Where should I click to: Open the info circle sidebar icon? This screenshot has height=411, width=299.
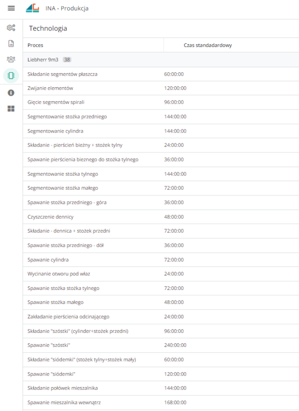point(11,93)
